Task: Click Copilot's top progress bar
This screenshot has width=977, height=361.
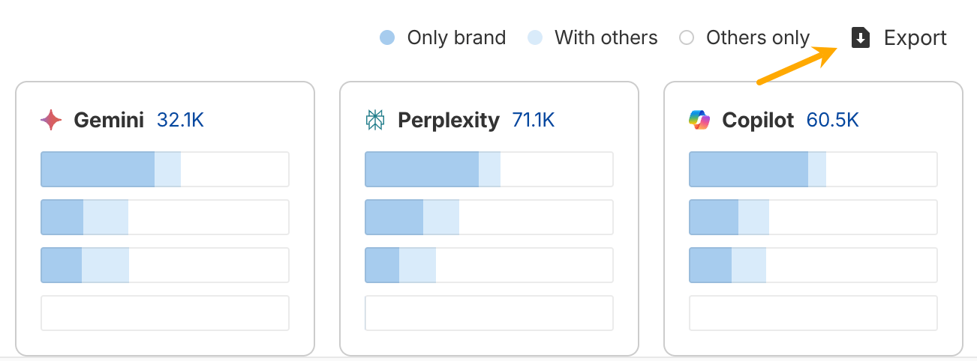Action: click(x=813, y=169)
